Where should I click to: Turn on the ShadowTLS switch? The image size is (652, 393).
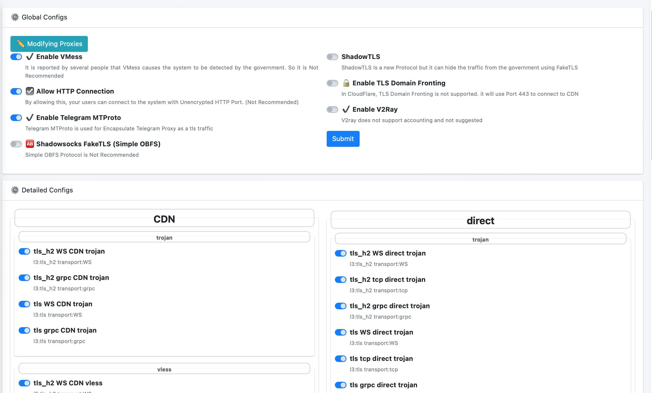332,57
